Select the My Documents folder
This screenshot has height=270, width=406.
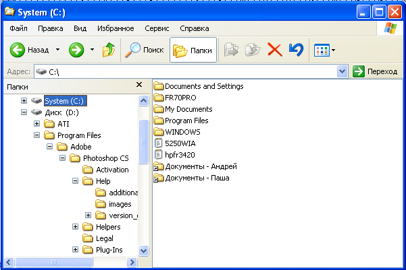(183, 109)
